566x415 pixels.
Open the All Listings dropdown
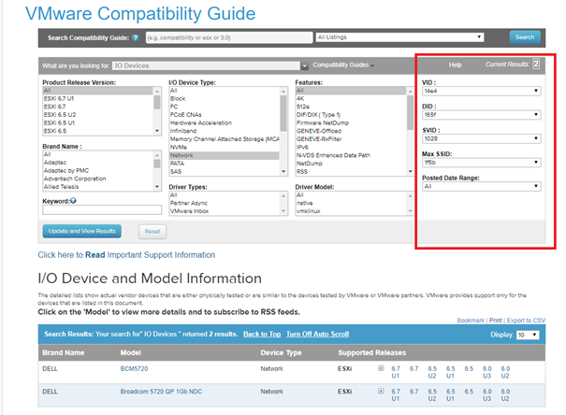click(x=399, y=37)
